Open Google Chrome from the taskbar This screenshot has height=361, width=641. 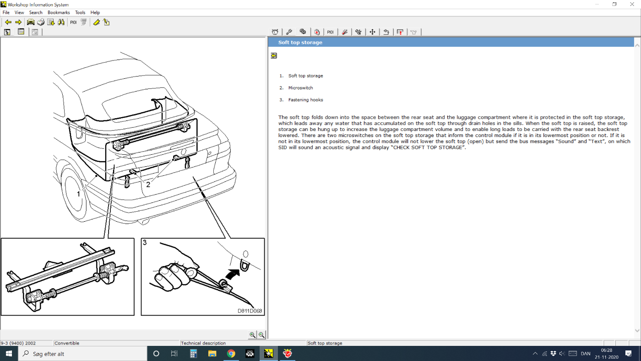[231, 354]
